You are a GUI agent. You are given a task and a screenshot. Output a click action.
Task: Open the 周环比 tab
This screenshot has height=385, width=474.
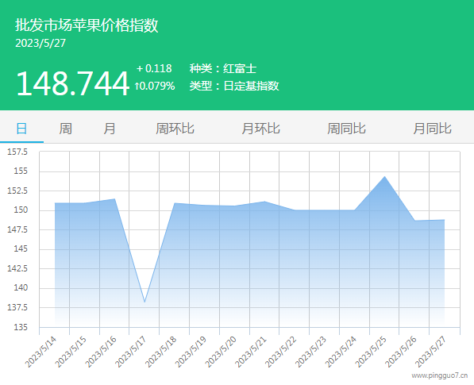coord(175,129)
